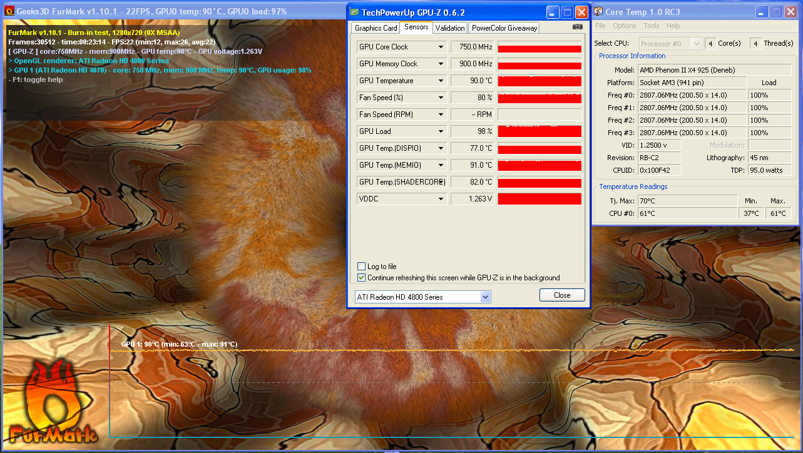
Task: Click the Core Temp title bar icon
Action: coord(598,12)
